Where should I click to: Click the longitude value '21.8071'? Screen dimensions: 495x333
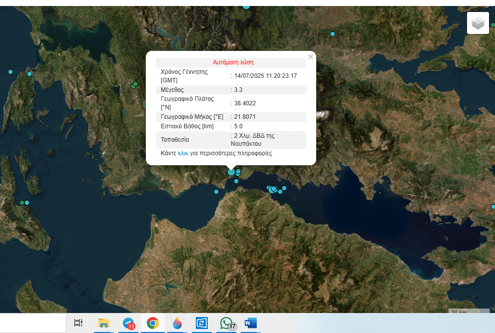pyautogui.click(x=245, y=117)
